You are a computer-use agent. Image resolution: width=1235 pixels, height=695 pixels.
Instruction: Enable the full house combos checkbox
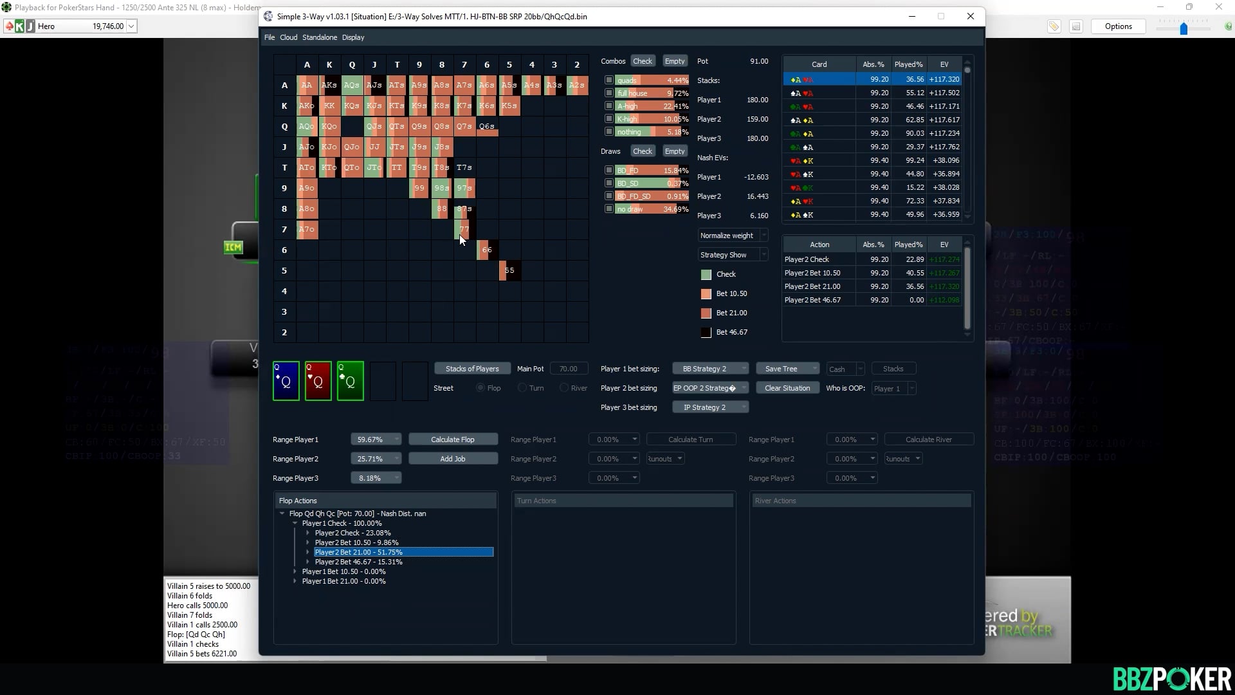pos(608,93)
